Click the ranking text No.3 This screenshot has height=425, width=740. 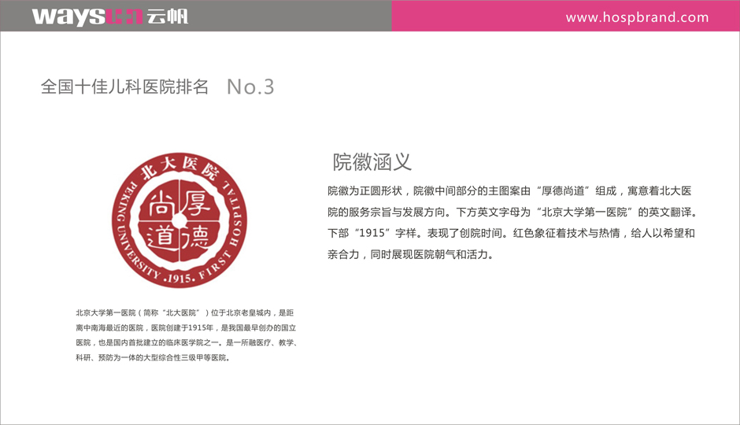pos(250,87)
